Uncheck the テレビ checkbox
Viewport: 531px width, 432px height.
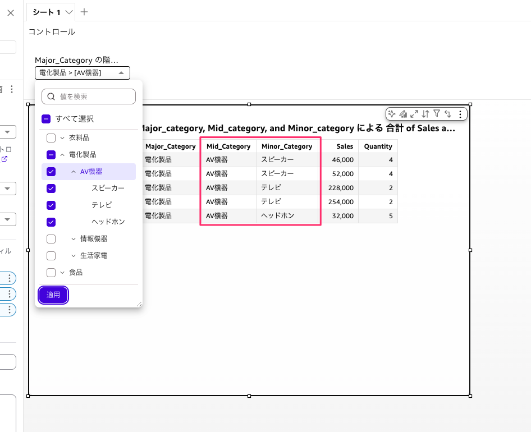[x=51, y=205]
